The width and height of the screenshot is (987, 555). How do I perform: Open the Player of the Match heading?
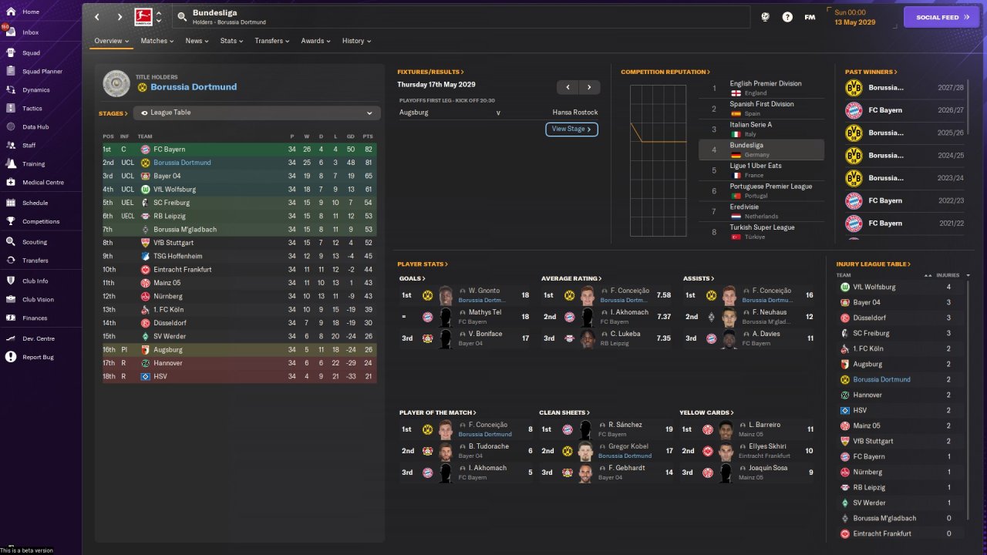pos(437,412)
